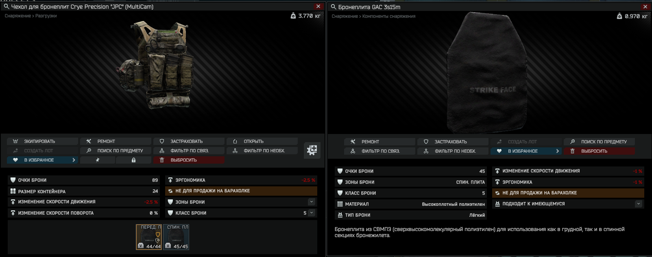Select the ЗОНЫ БРОНИ СПИН. ПЛИТА row
The height and width of the screenshot is (257, 652).
pyautogui.click(x=411, y=182)
